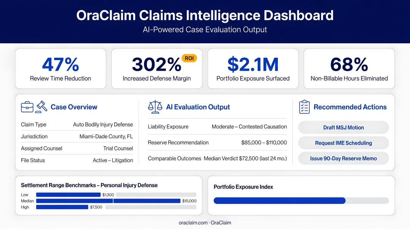The image size is (410, 229).
Task: Click the AI Evaluation Output heading
Action: pos(198,107)
